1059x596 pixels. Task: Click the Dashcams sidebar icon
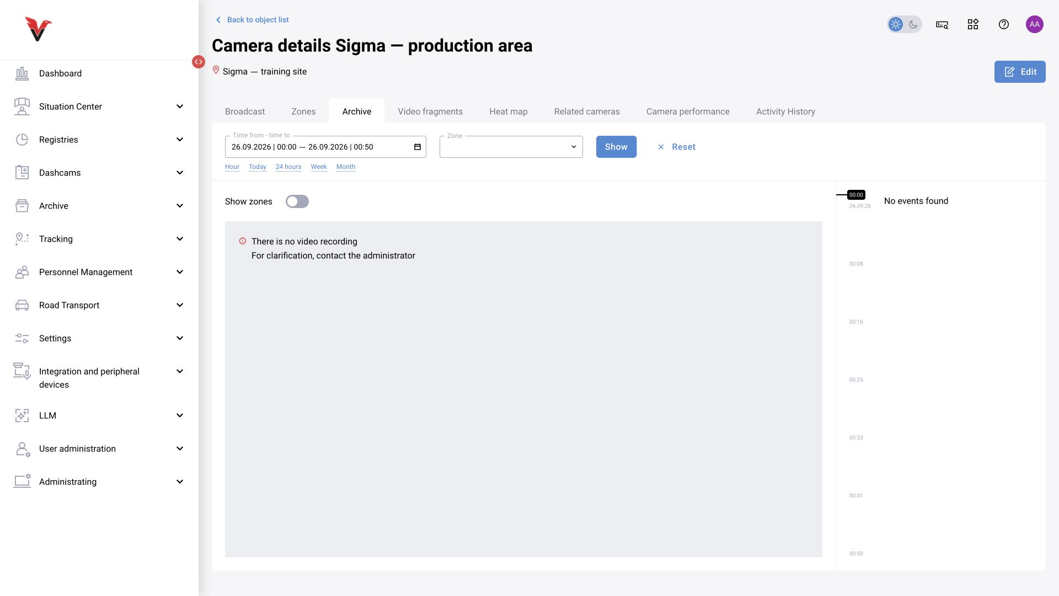tap(22, 173)
